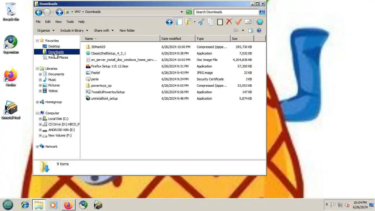Screen dimensions: 375x211
Task: Expand the Documents library node
Action: click(40, 74)
